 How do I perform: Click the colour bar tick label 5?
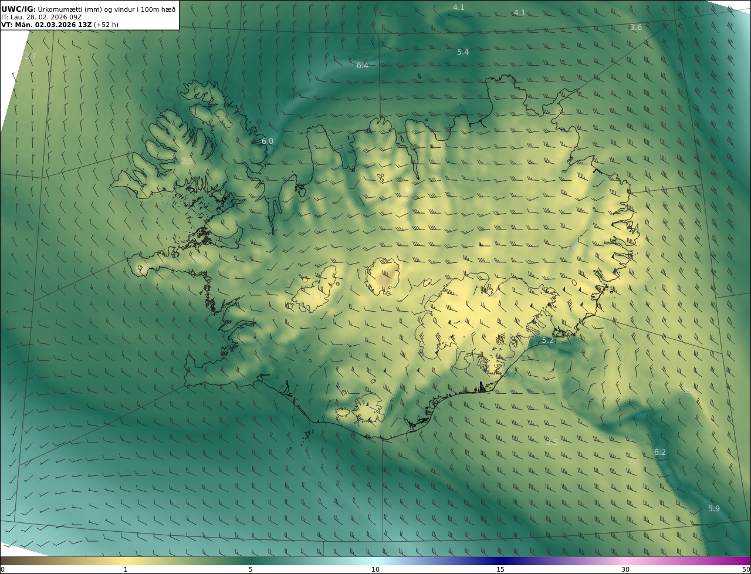tap(250, 569)
